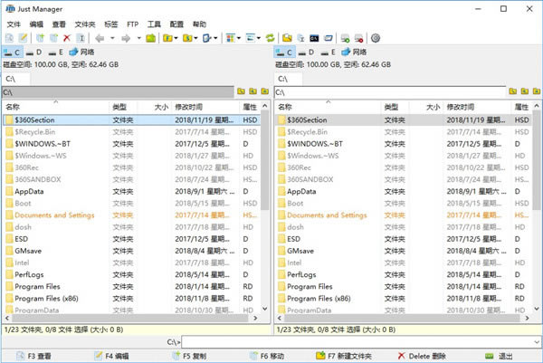Image resolution: width=543 pixels, height=363 pixels.
Task: Select the left panel C:\ tab
Action: (x=15, y=79)
